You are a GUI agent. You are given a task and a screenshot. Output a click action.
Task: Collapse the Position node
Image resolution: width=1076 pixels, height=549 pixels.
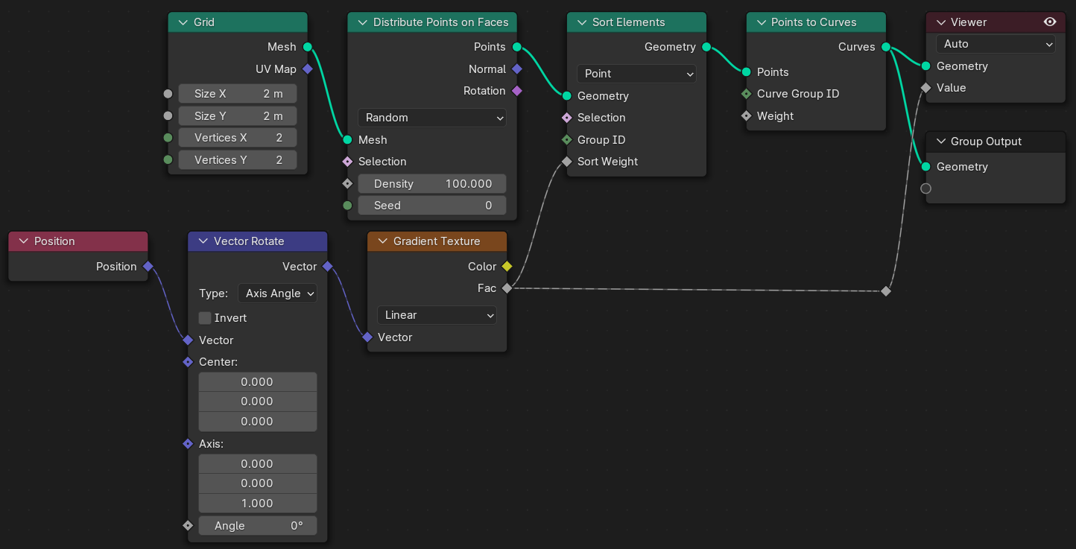point(23,241)
